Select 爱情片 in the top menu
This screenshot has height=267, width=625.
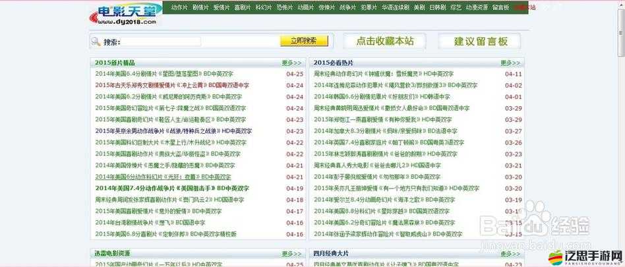[222, 7]
